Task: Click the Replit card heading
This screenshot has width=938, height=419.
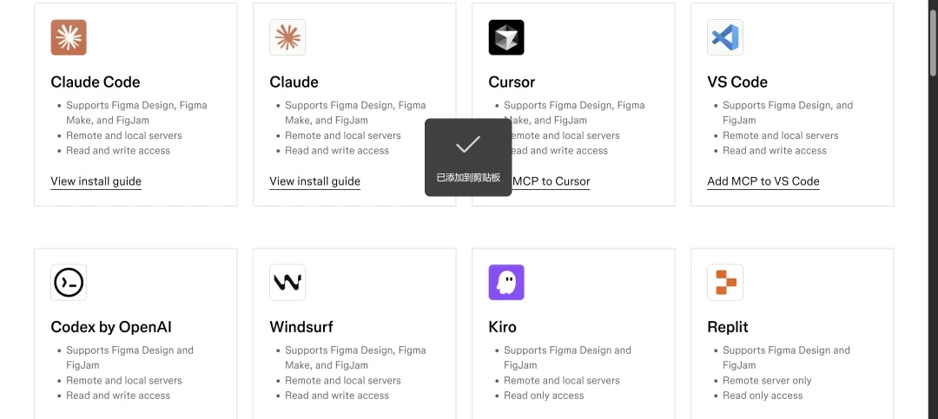Action: (728, 327)
